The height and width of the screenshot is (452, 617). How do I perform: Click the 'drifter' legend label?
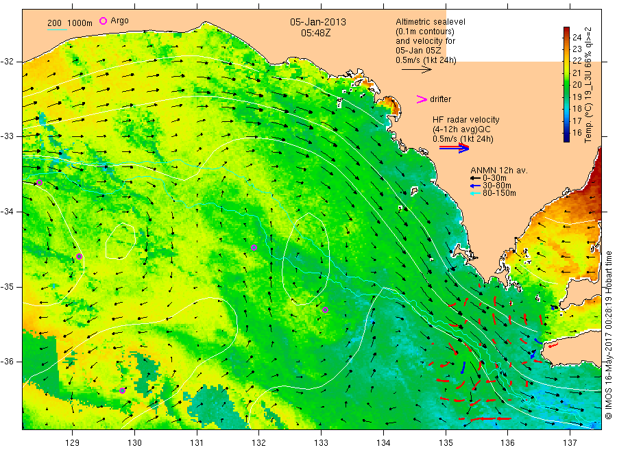point(440,99)
